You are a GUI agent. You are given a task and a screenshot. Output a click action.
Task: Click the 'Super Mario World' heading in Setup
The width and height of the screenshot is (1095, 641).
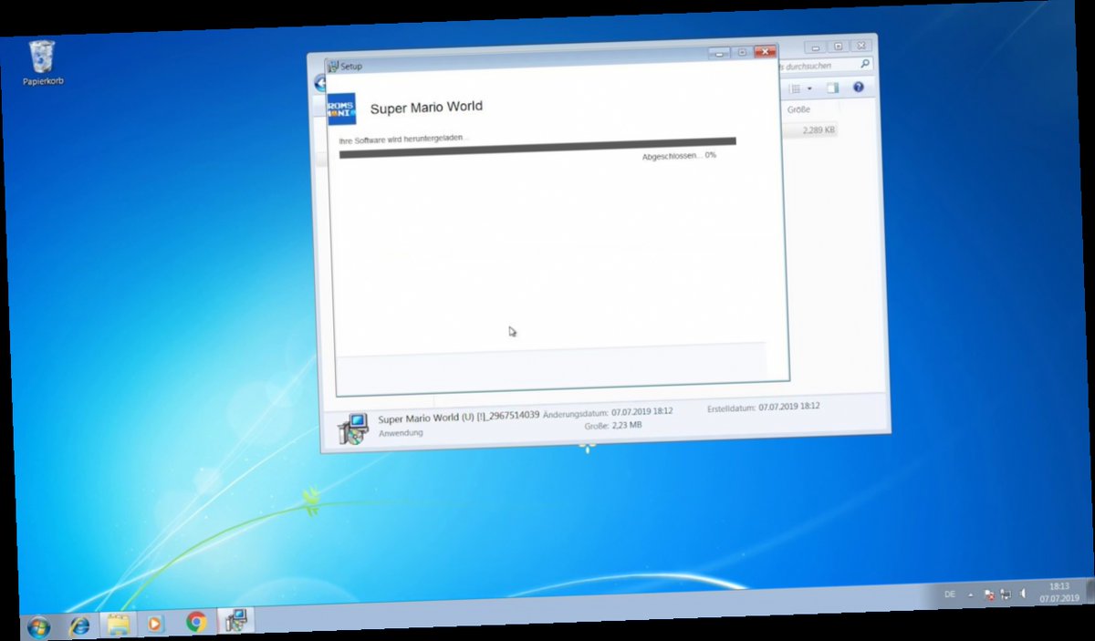coord(426,108)
